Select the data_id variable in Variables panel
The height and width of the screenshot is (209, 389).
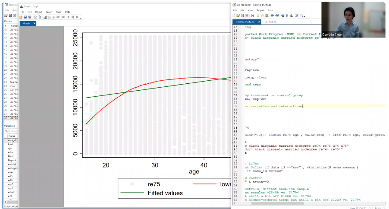pyautogui.click(x=13, y=140)
